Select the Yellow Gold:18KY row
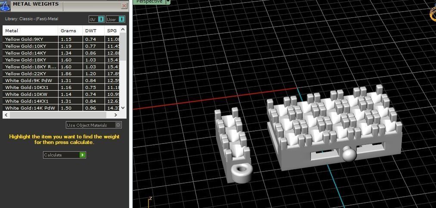 [61, 60]
